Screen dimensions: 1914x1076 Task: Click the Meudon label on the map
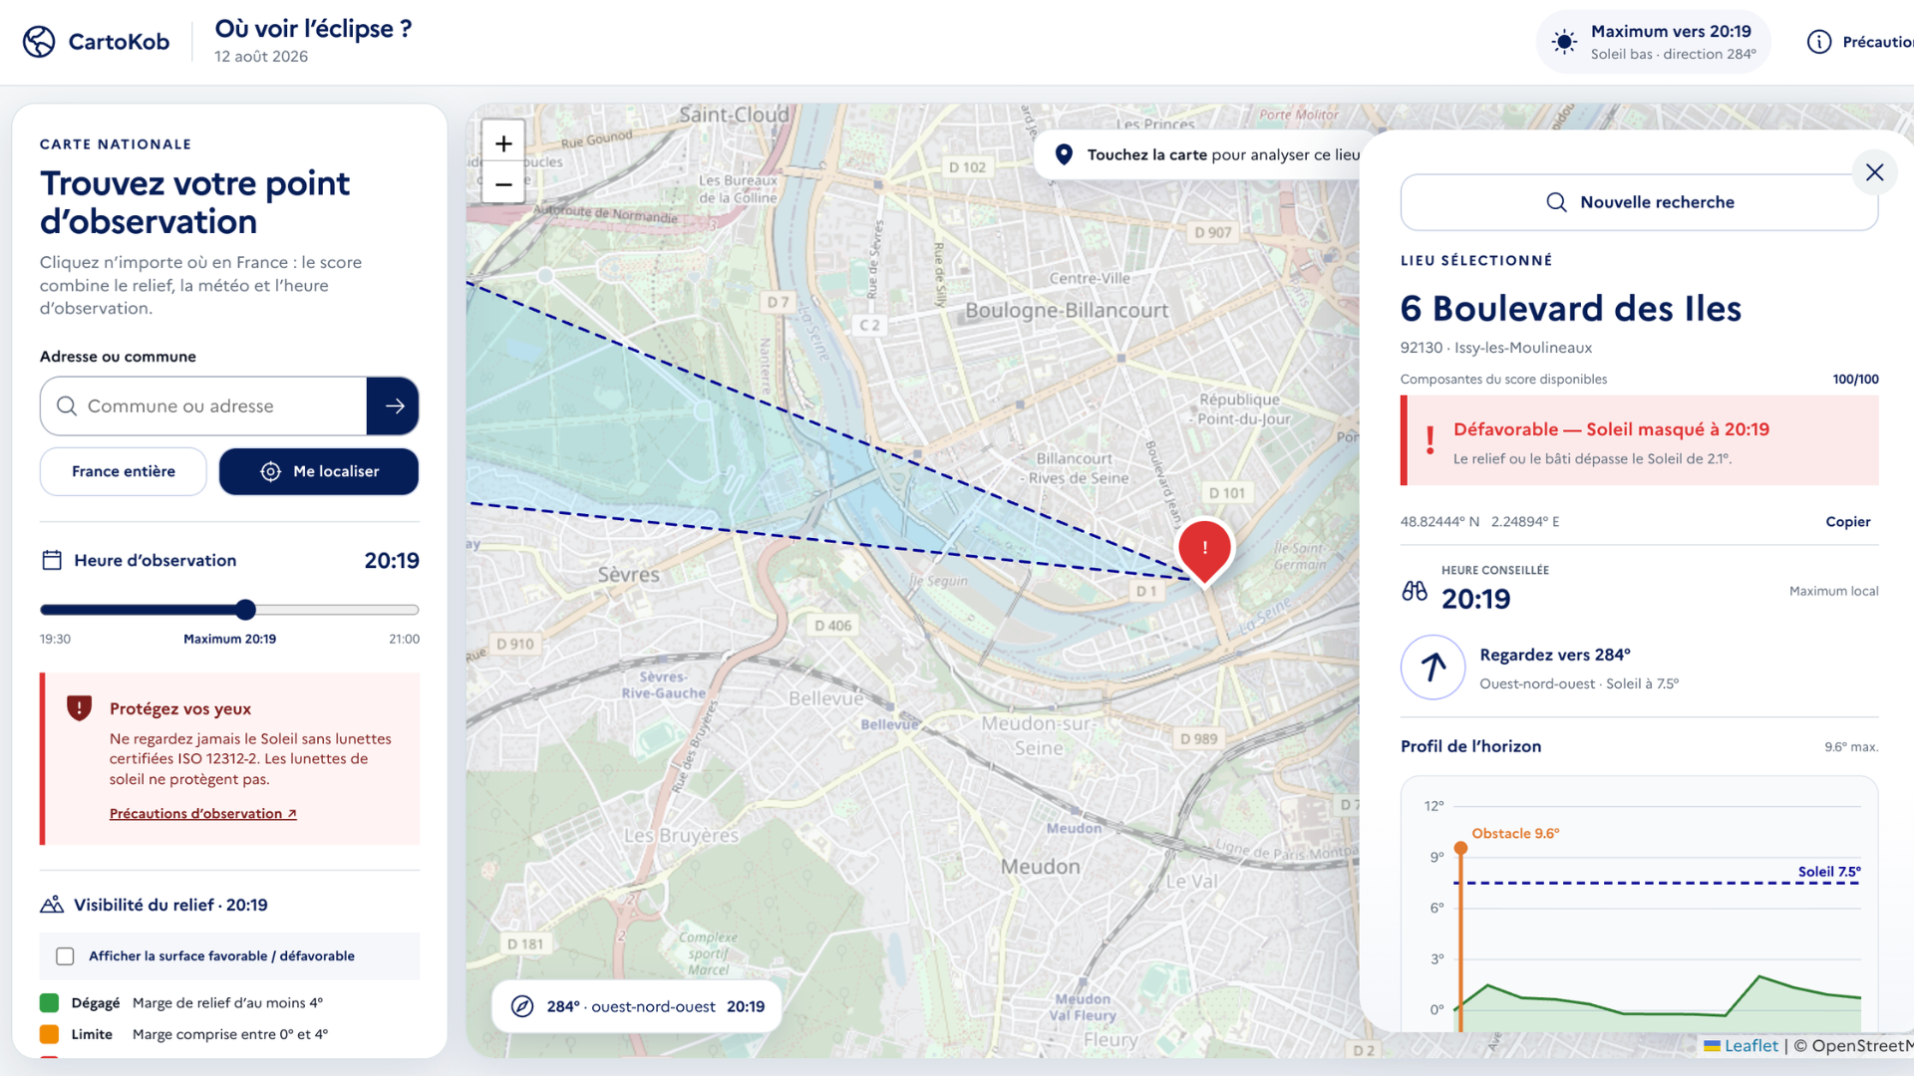(1040, 866)
